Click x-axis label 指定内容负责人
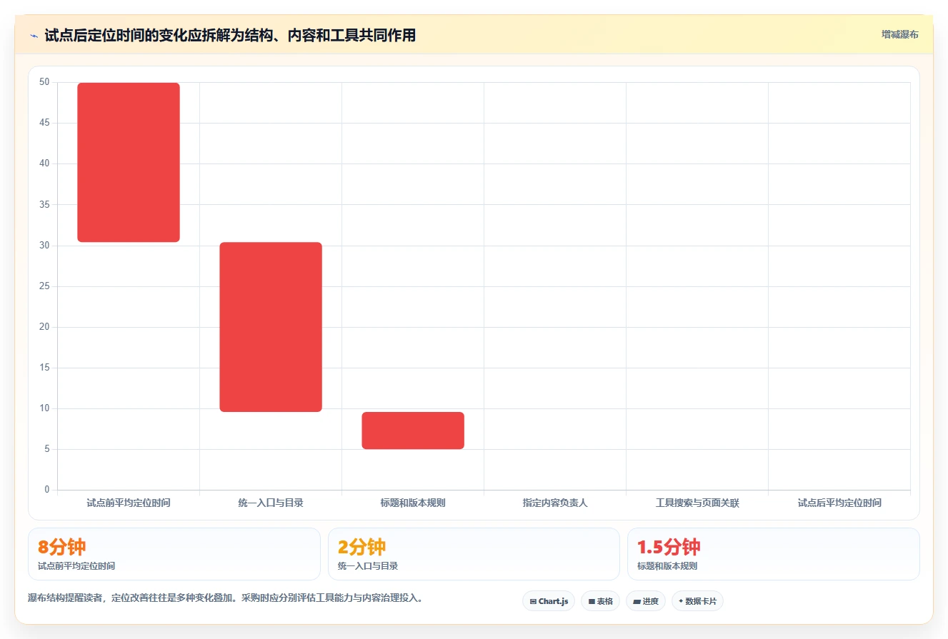 (555, 503)
